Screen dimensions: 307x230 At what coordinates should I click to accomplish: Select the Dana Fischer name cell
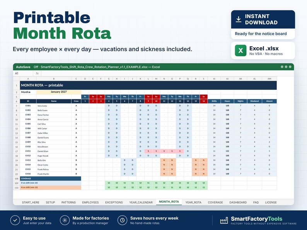[x=54, y=115]
